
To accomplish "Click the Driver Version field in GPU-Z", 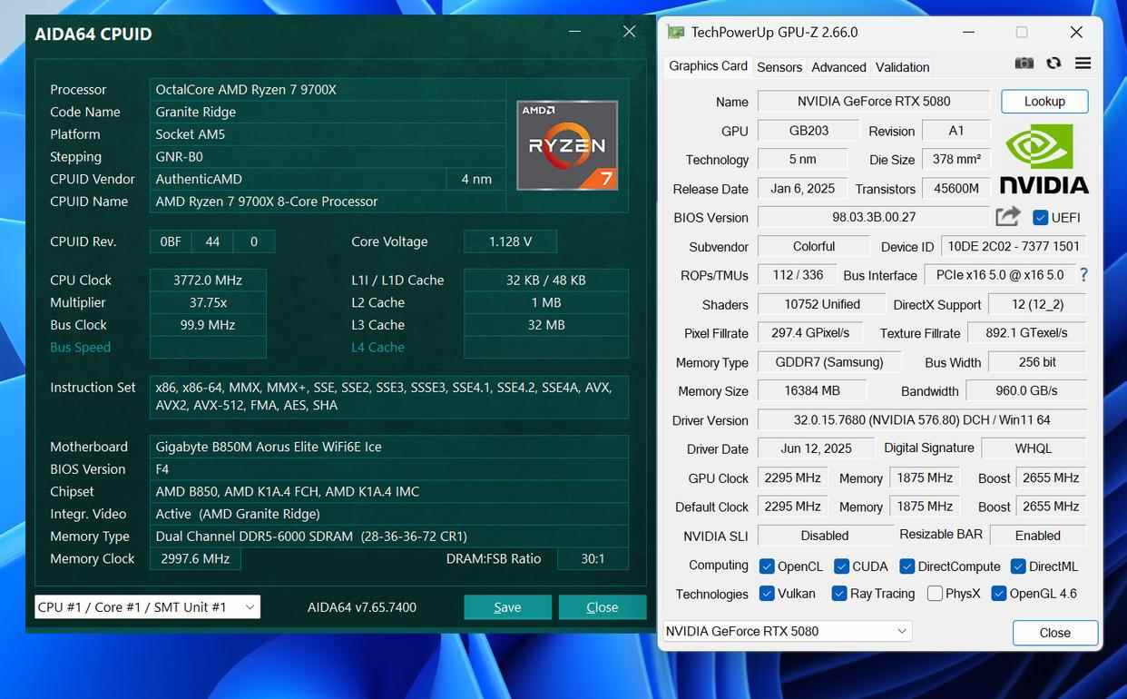I will (x=922, y=420).
